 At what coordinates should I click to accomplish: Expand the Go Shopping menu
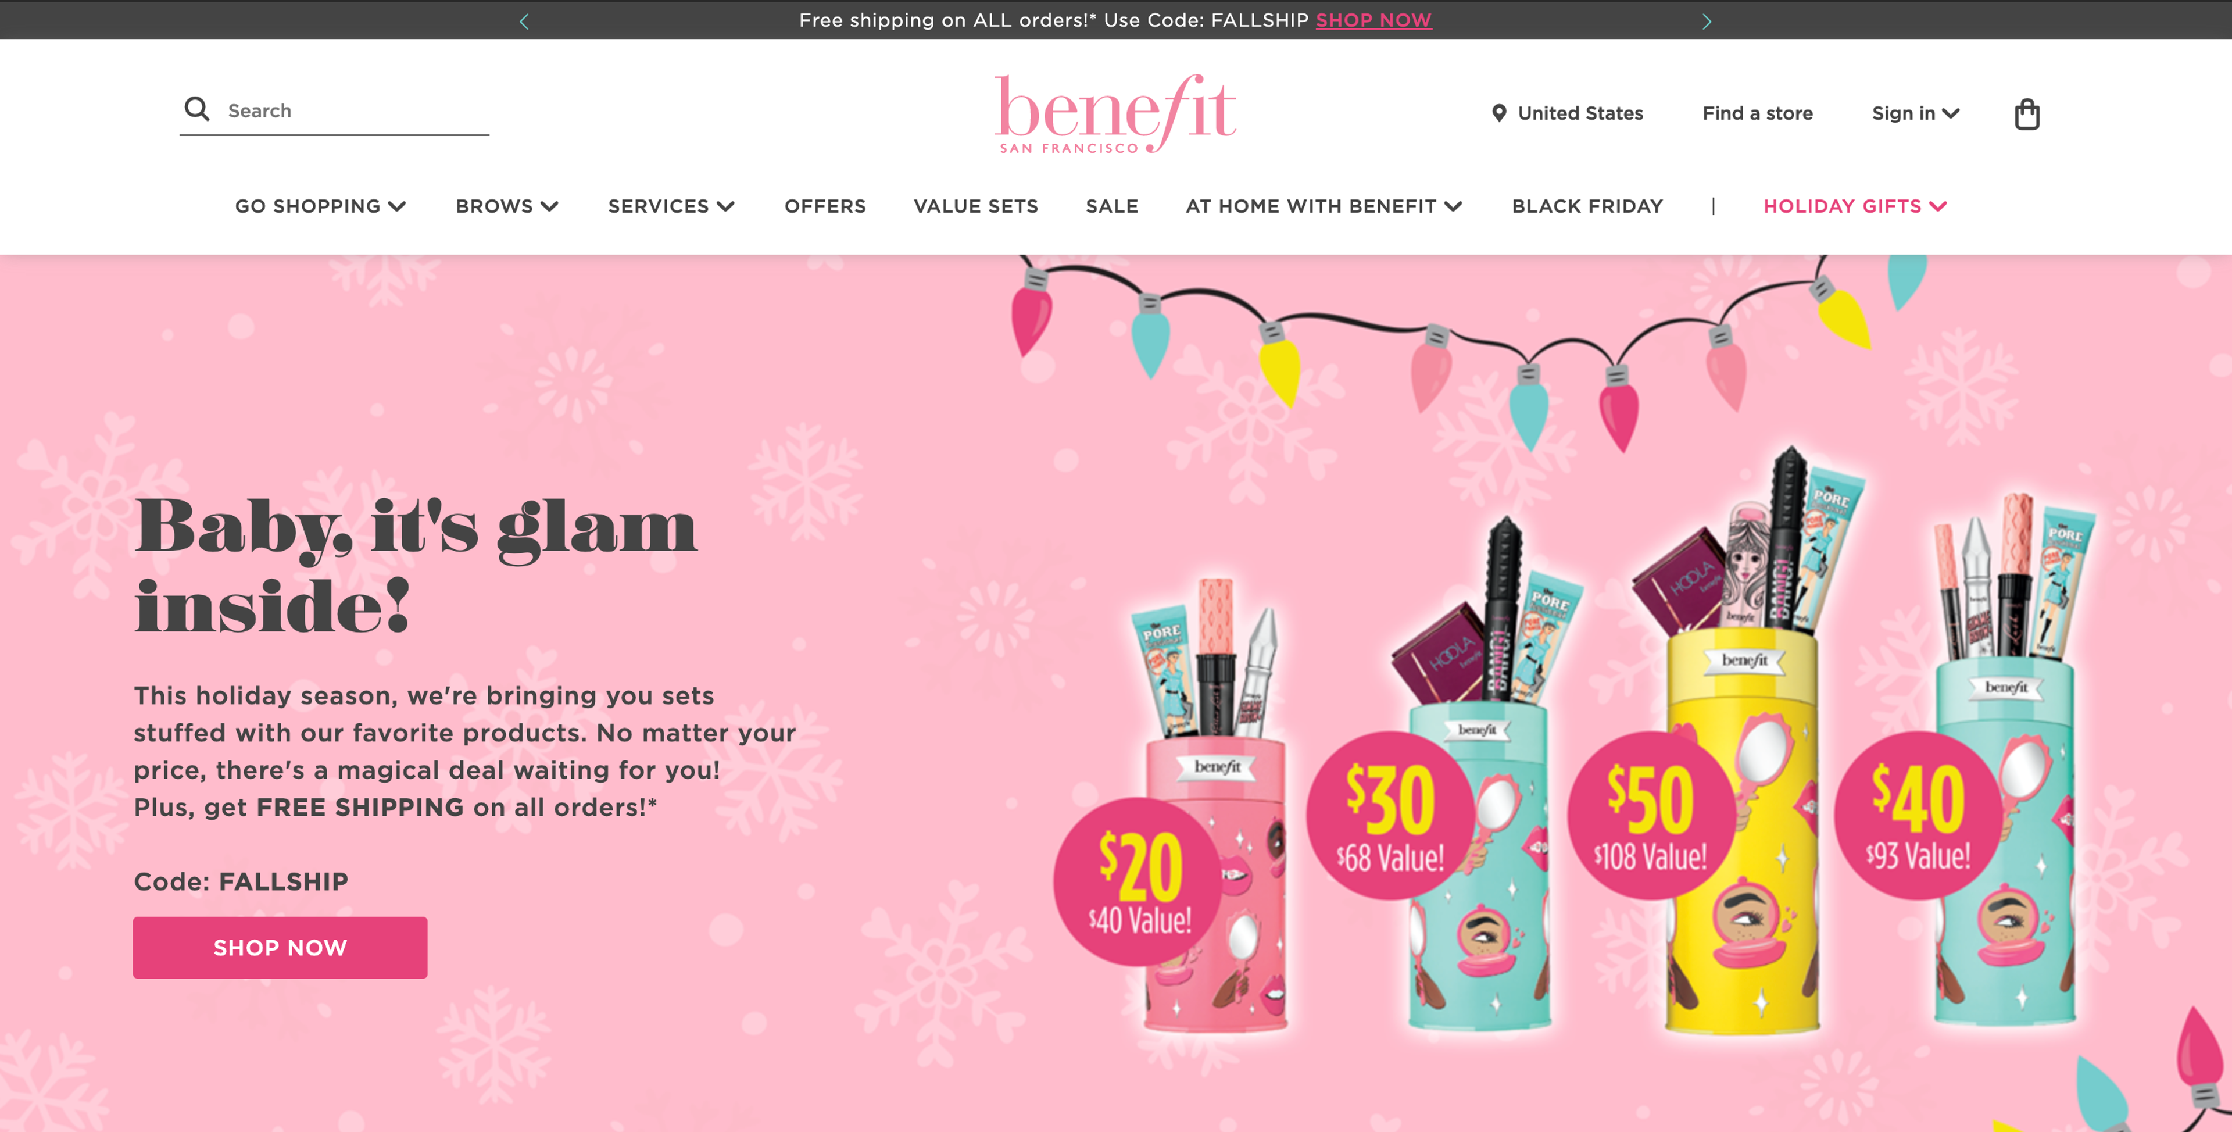pyautogui.click(x=321, y=206)
